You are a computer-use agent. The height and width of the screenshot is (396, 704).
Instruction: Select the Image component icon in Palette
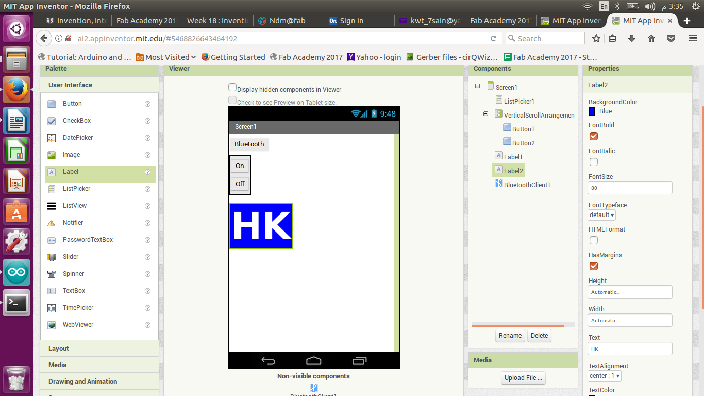[52, 155]
